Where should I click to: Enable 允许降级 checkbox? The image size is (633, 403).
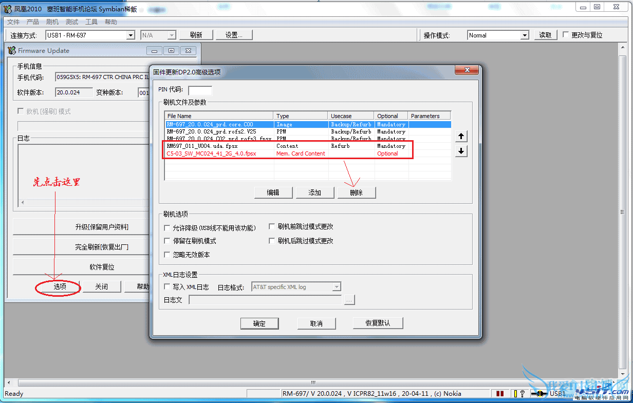(167, 227)
